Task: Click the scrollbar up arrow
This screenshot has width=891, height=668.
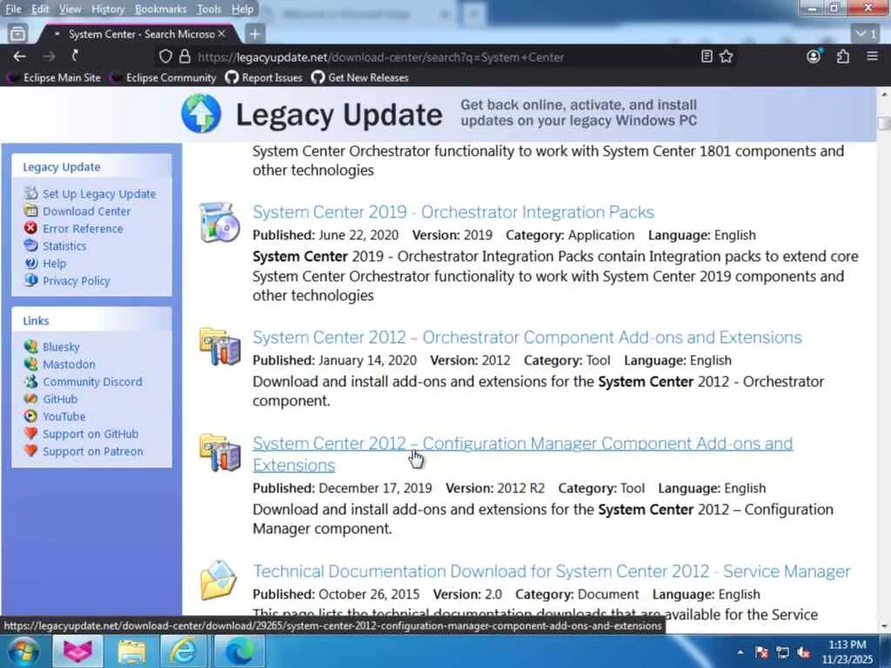Action: click(884, 94)
